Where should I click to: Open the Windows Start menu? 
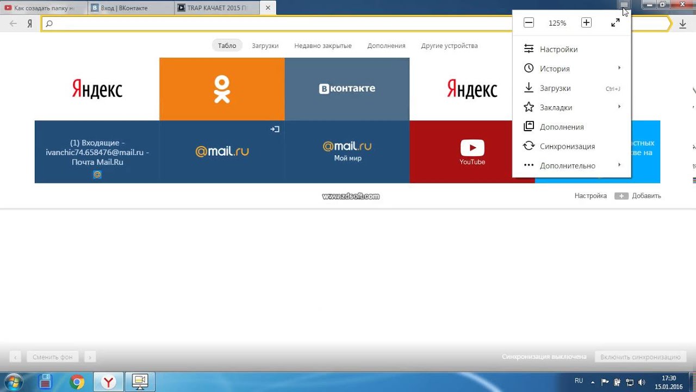(13, 382)
